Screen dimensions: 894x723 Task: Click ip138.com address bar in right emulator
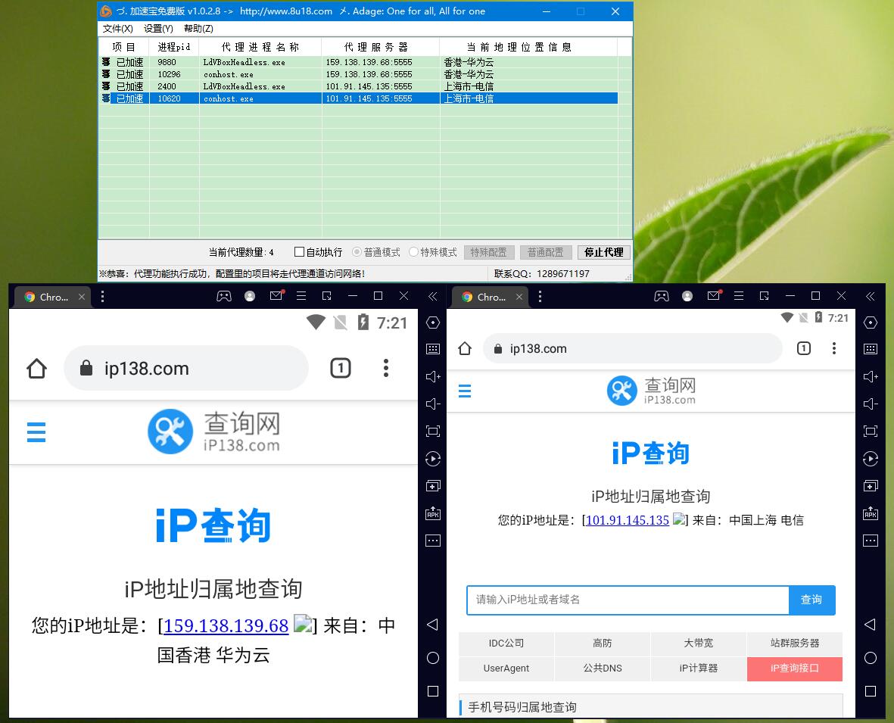632,348
